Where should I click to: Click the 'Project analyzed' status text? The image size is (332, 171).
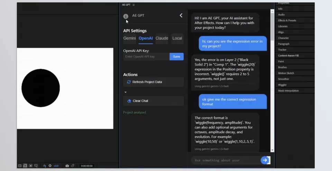click(x=135, y=112)
